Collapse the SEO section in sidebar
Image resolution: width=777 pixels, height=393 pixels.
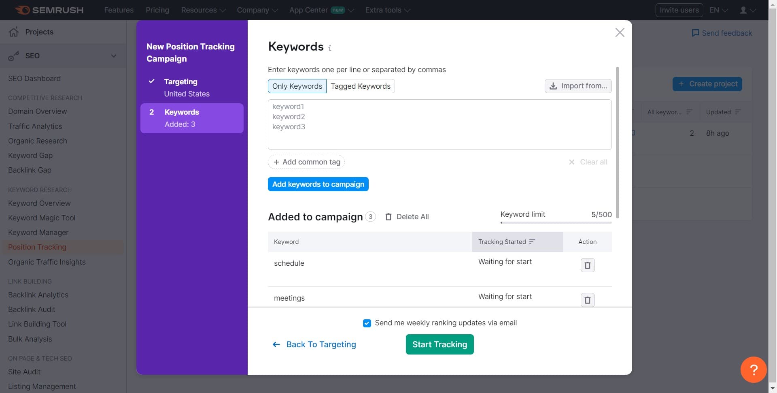114,56
